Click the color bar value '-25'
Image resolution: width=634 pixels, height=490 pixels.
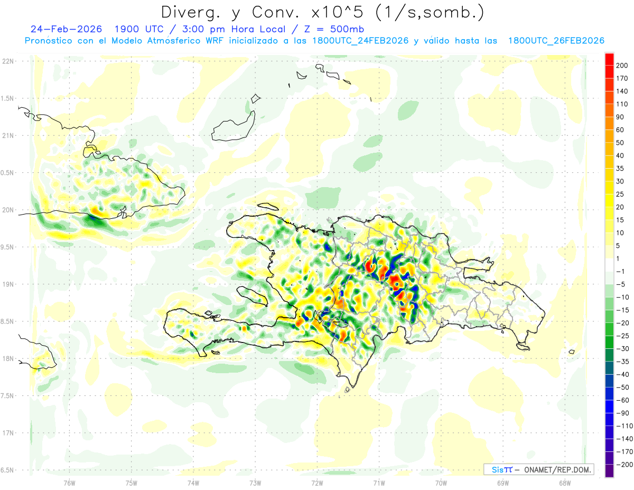[622, 336]
